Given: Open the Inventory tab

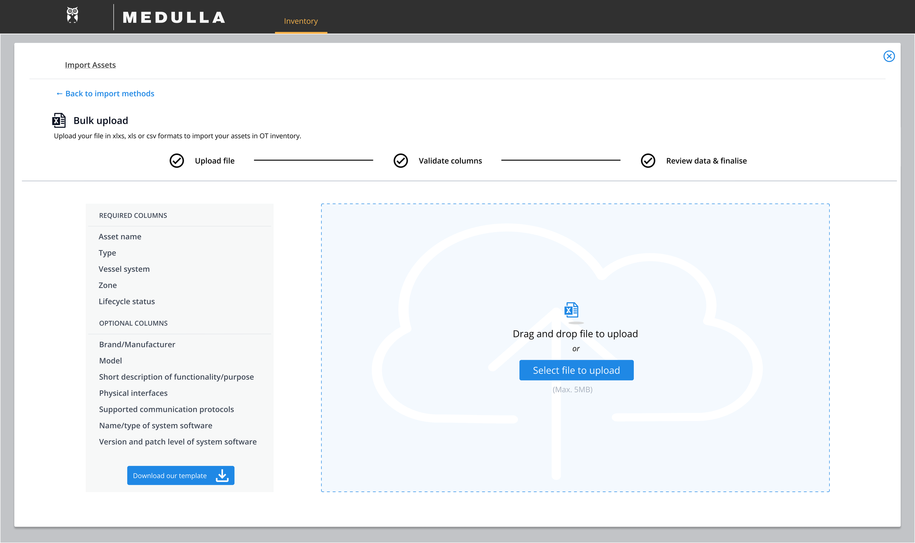Looking at the screenshot, I should coord(300,21).
